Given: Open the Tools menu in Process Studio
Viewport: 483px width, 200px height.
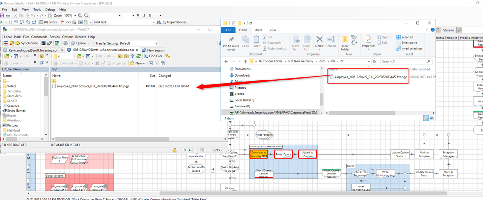Looking at the screenshot, I should [x=37, y=10].
